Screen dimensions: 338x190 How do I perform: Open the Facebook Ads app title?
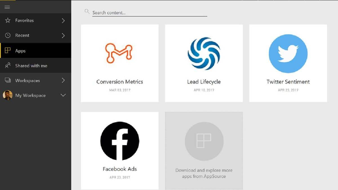[120, 169]
